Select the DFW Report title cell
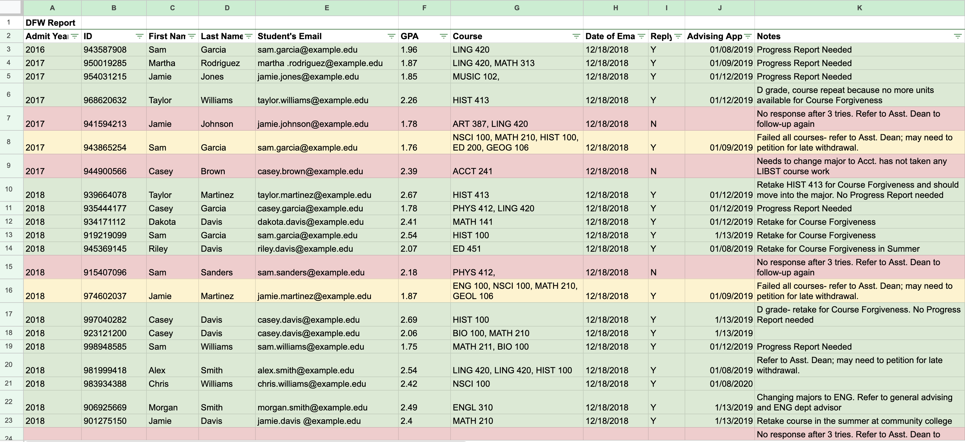The width and height of the screenshot is (965, 442). click(x=52, y=23)
